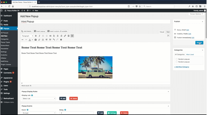Open the On load event dropdown

39,113
